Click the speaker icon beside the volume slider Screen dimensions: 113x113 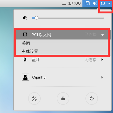pyautogui.click(x=25, y=18)
